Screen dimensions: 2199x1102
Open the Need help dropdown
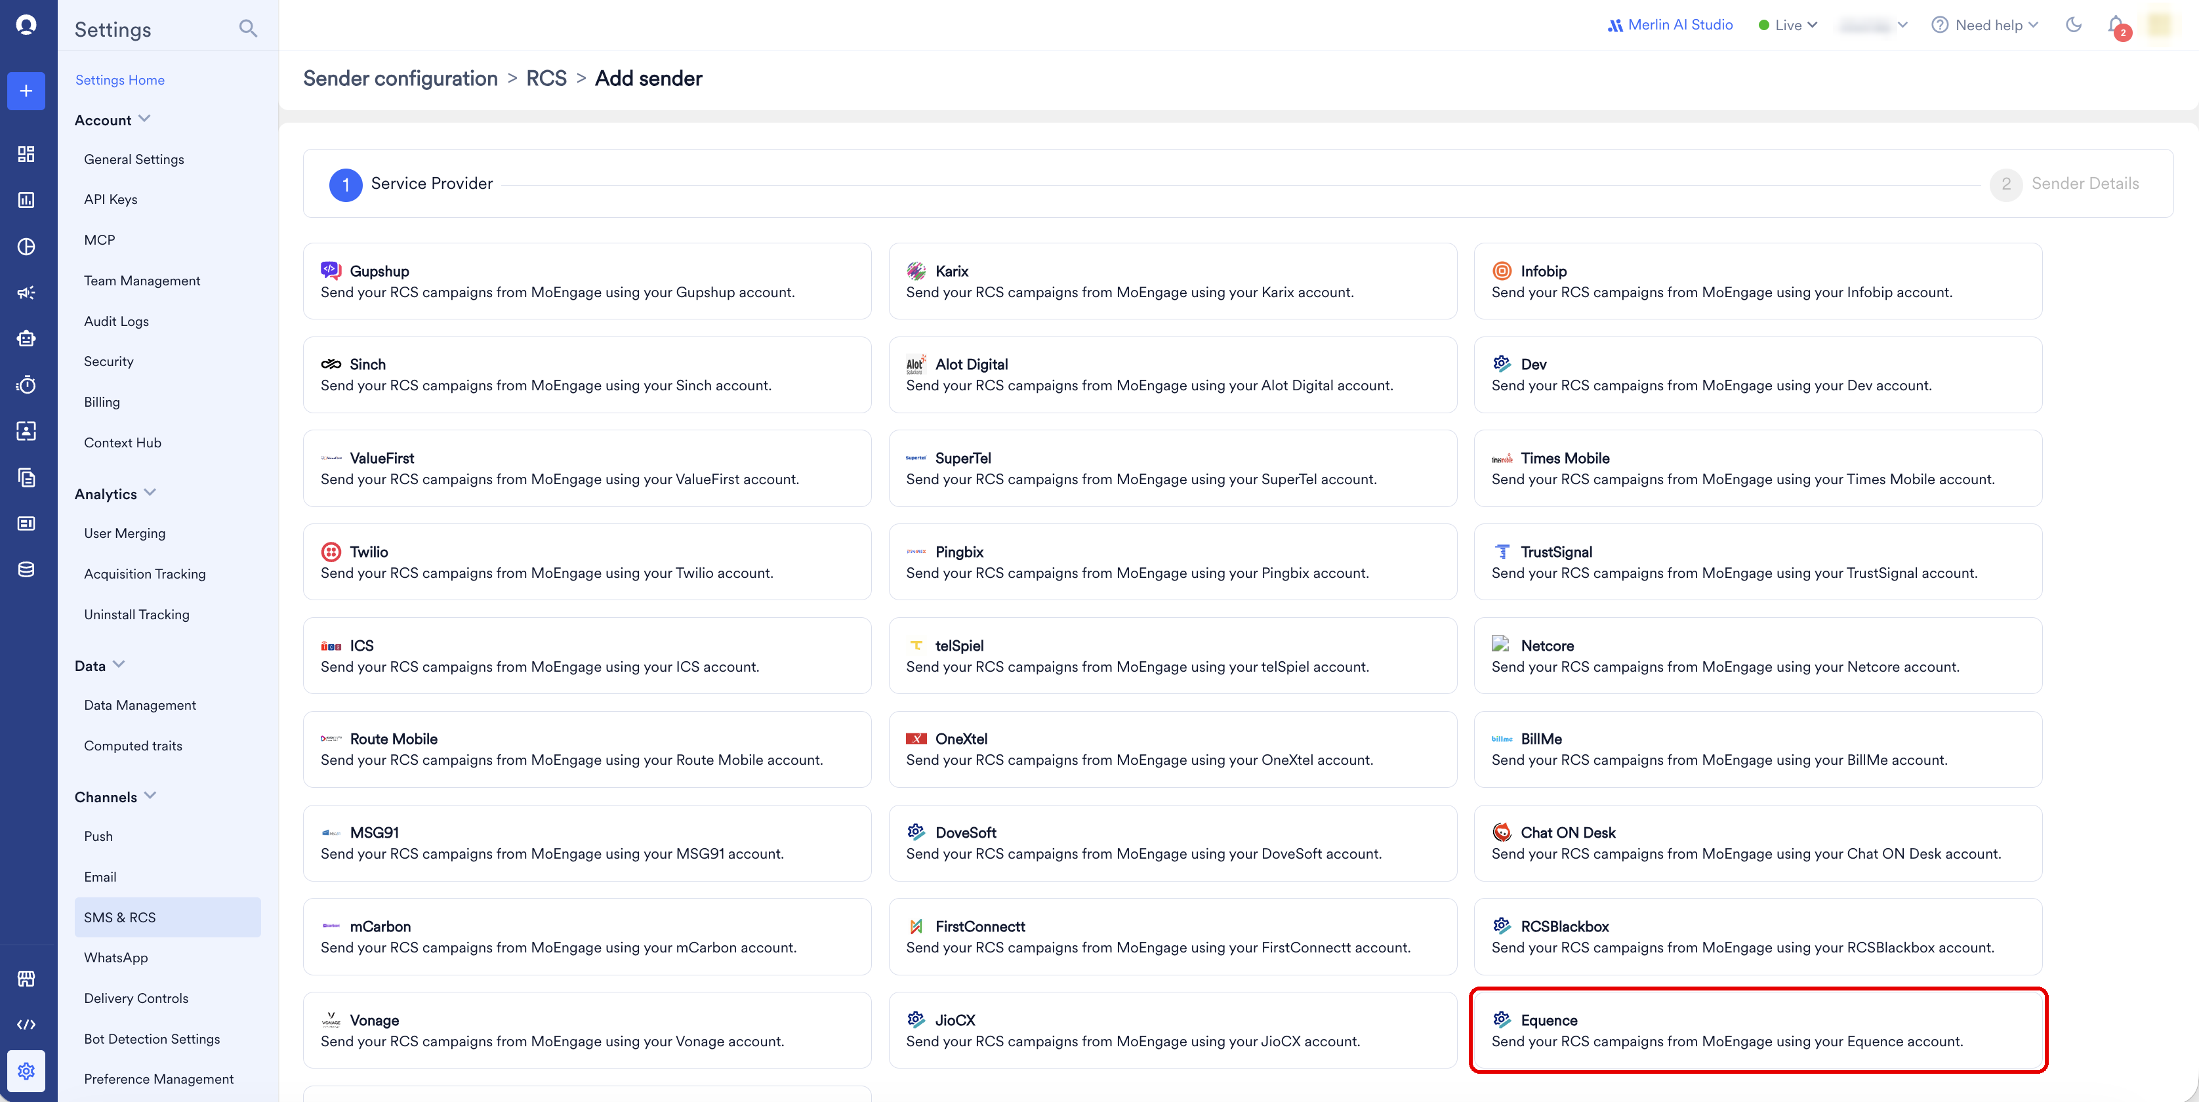[x=1986, y=25]
